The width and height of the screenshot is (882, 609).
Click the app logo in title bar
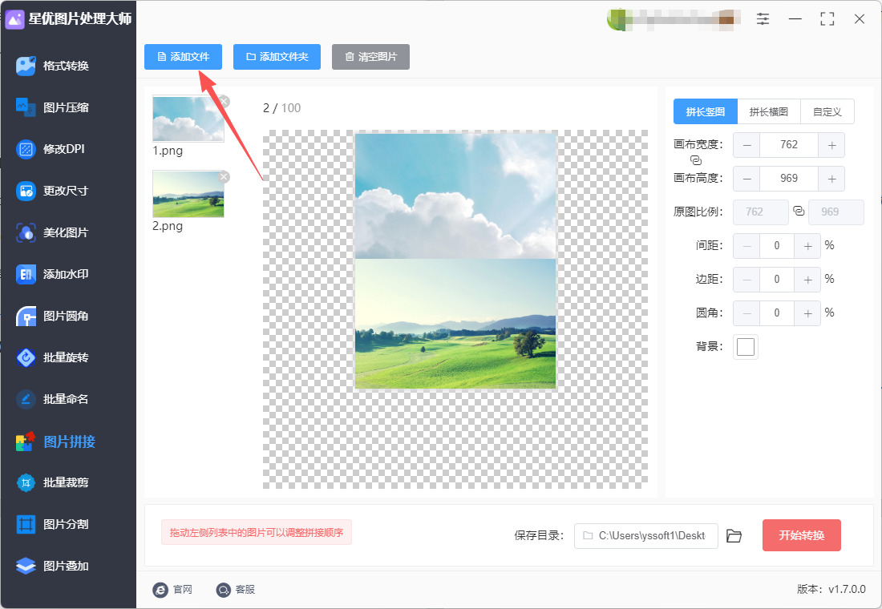point(14,19)
